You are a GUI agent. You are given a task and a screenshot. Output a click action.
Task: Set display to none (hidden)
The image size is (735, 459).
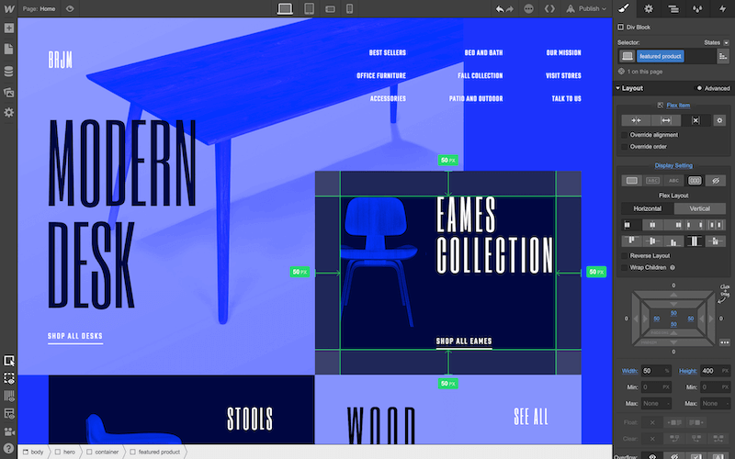[716, 181]
